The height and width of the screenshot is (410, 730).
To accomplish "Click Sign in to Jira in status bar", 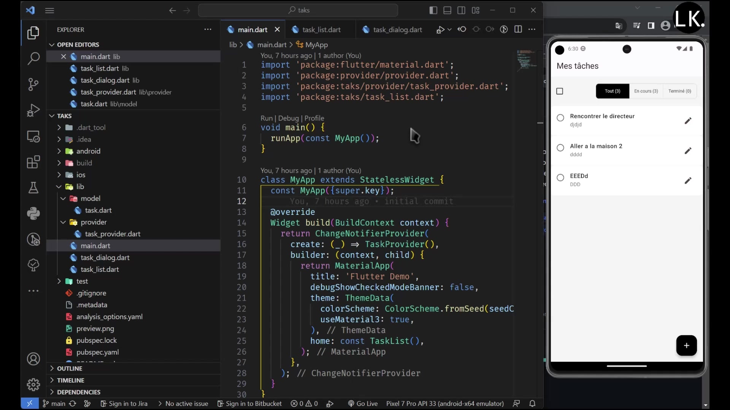I will 124,404.
